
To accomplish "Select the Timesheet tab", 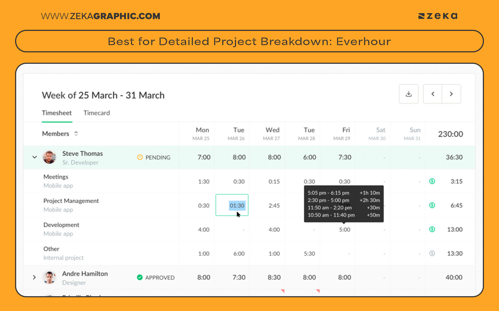I will click(x=57, y=113).
